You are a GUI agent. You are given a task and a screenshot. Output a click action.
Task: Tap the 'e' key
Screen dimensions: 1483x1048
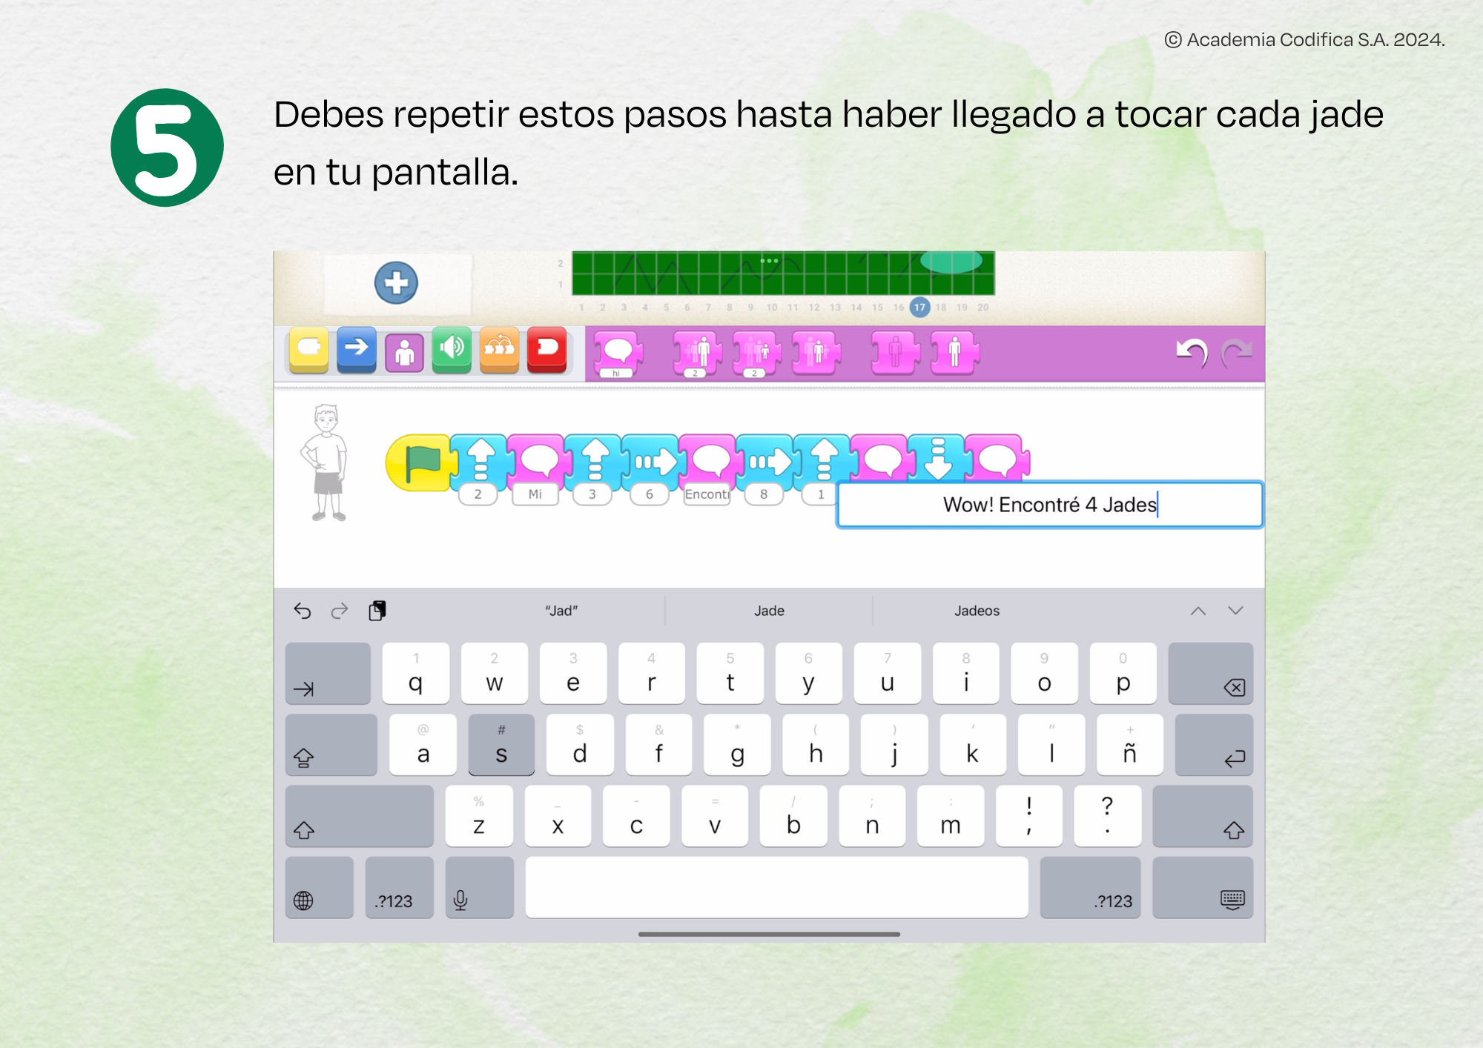[573, 673]
